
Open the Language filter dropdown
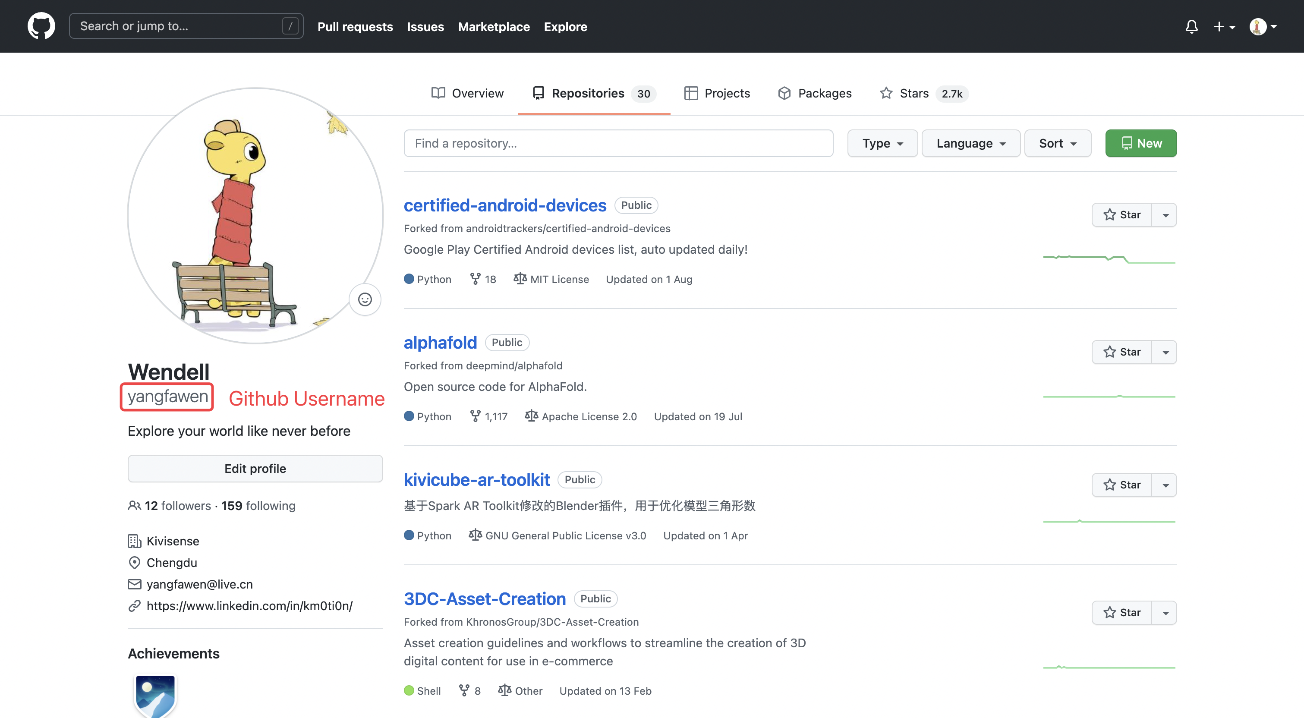(970, 143)
